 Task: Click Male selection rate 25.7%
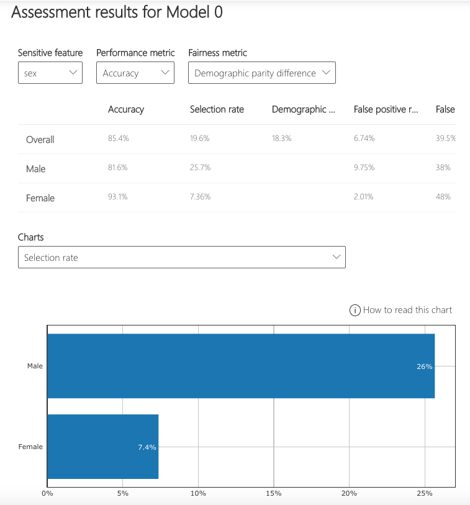coord(200,167)
